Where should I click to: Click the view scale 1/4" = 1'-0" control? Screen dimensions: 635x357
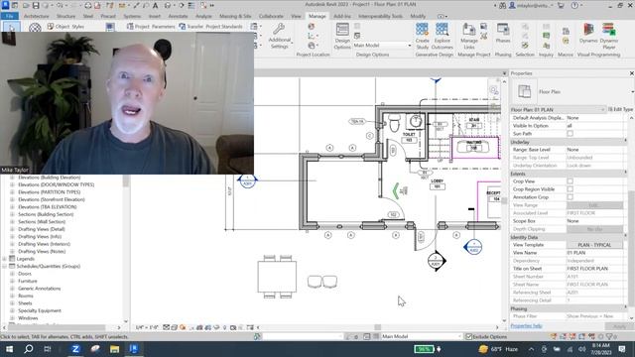coord(147,327)
